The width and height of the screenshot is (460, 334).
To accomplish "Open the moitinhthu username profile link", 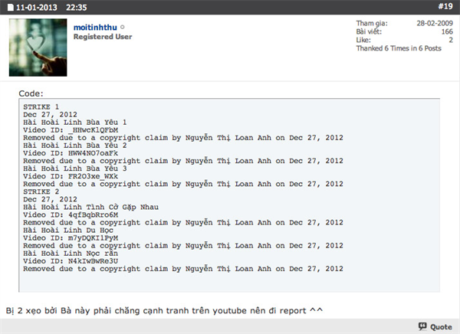I will point(97,27).
